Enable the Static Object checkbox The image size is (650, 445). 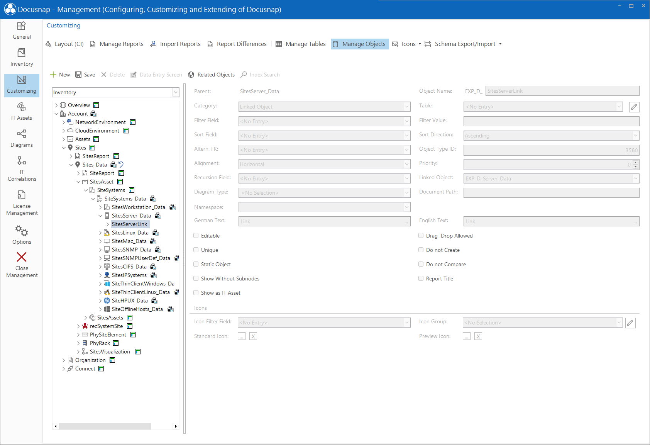[x=196, y=264]
